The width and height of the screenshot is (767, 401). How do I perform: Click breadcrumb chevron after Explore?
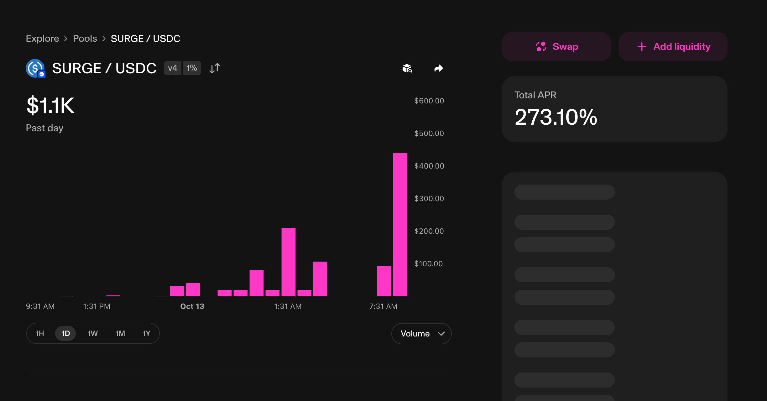66,39
